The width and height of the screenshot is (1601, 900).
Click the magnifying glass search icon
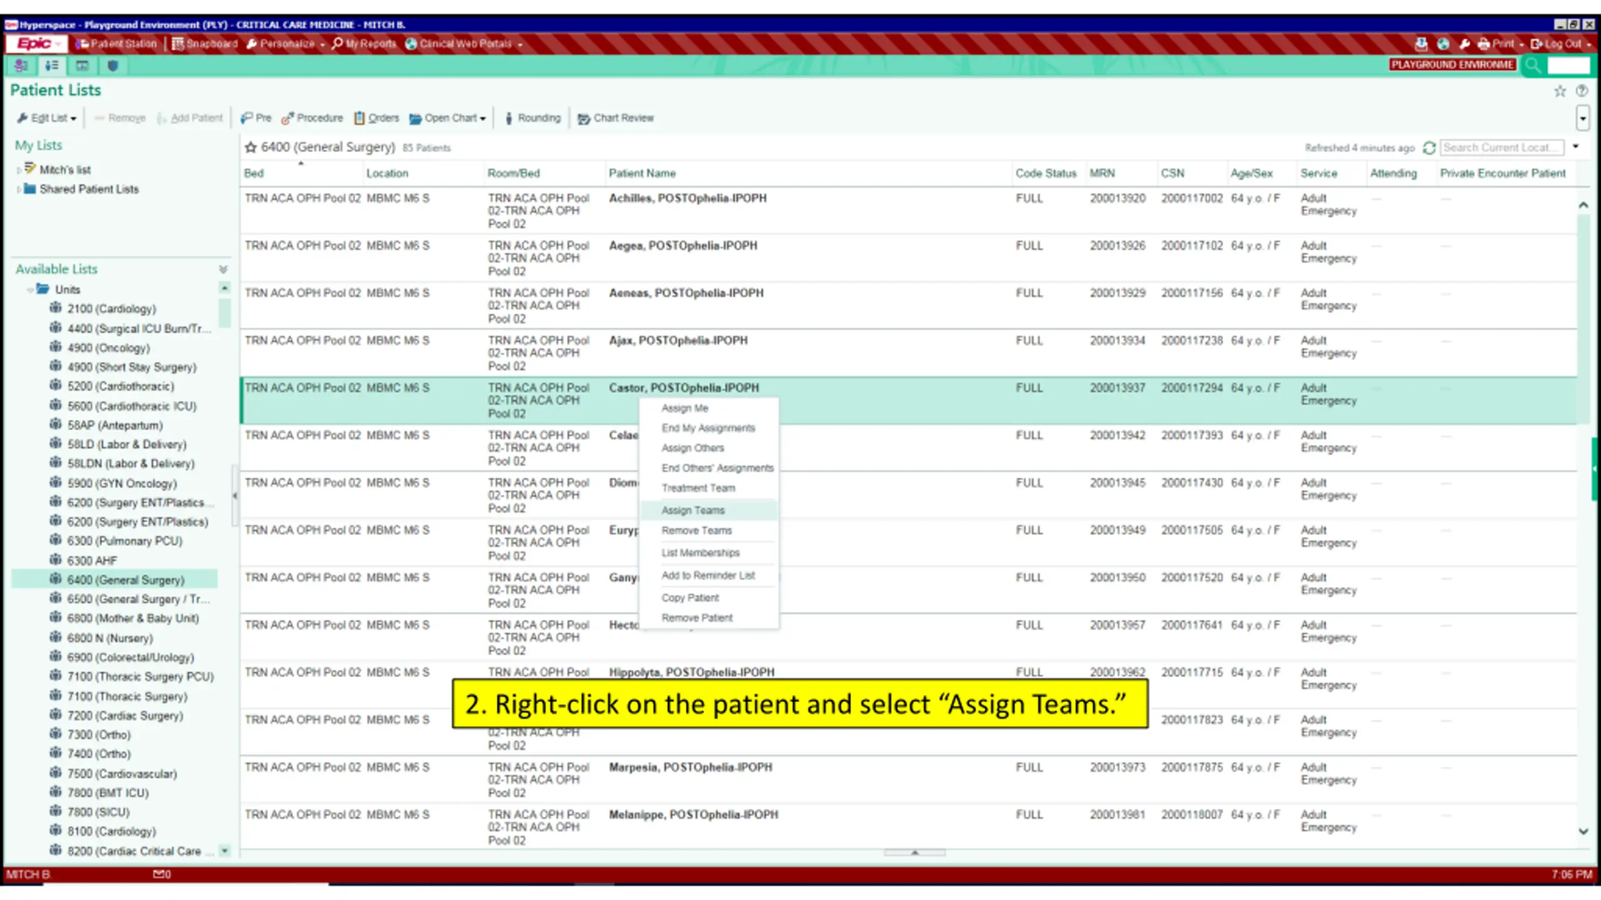coord(1533,65)
